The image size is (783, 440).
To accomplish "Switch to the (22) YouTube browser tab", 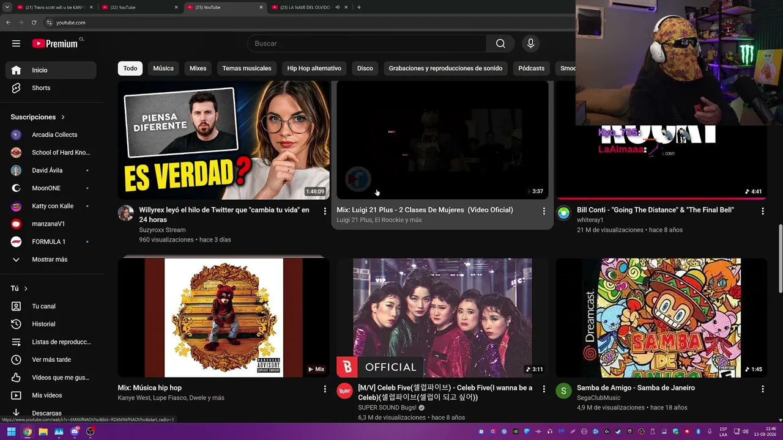I will point(139,7).
